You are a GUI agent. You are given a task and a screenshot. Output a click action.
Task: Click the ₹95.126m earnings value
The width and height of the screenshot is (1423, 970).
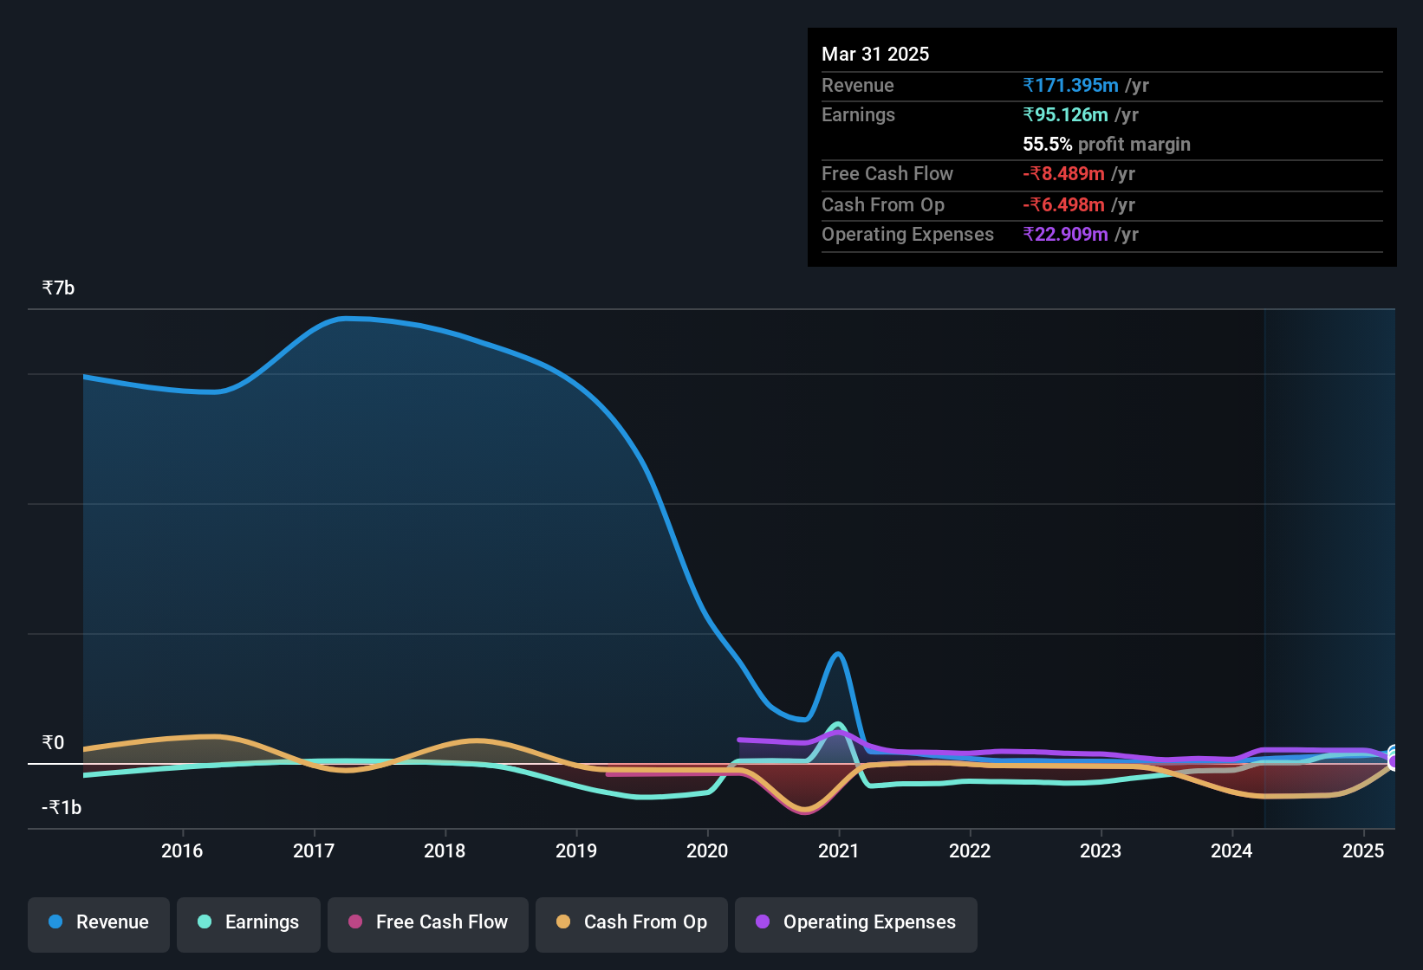click(x=1065, y=114)
